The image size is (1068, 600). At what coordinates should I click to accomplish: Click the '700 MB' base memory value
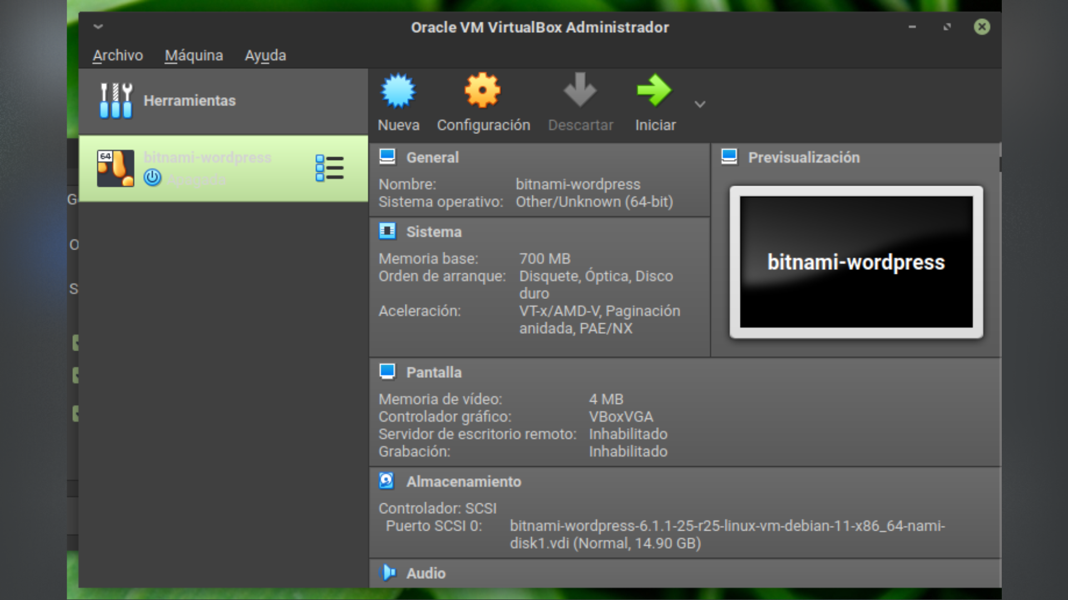[545, 258]
